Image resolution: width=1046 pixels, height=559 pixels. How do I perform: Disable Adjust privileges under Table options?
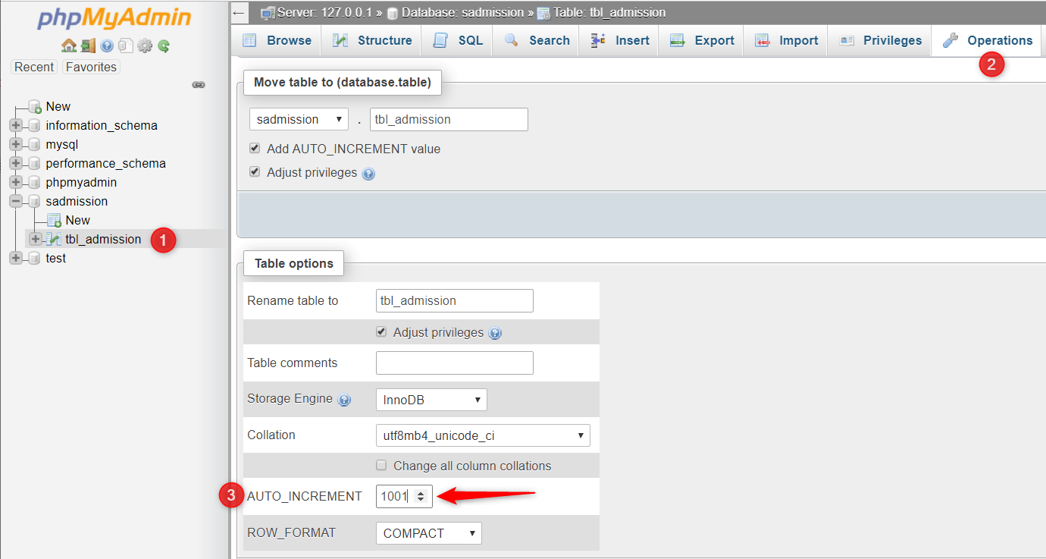coord(381,331)
